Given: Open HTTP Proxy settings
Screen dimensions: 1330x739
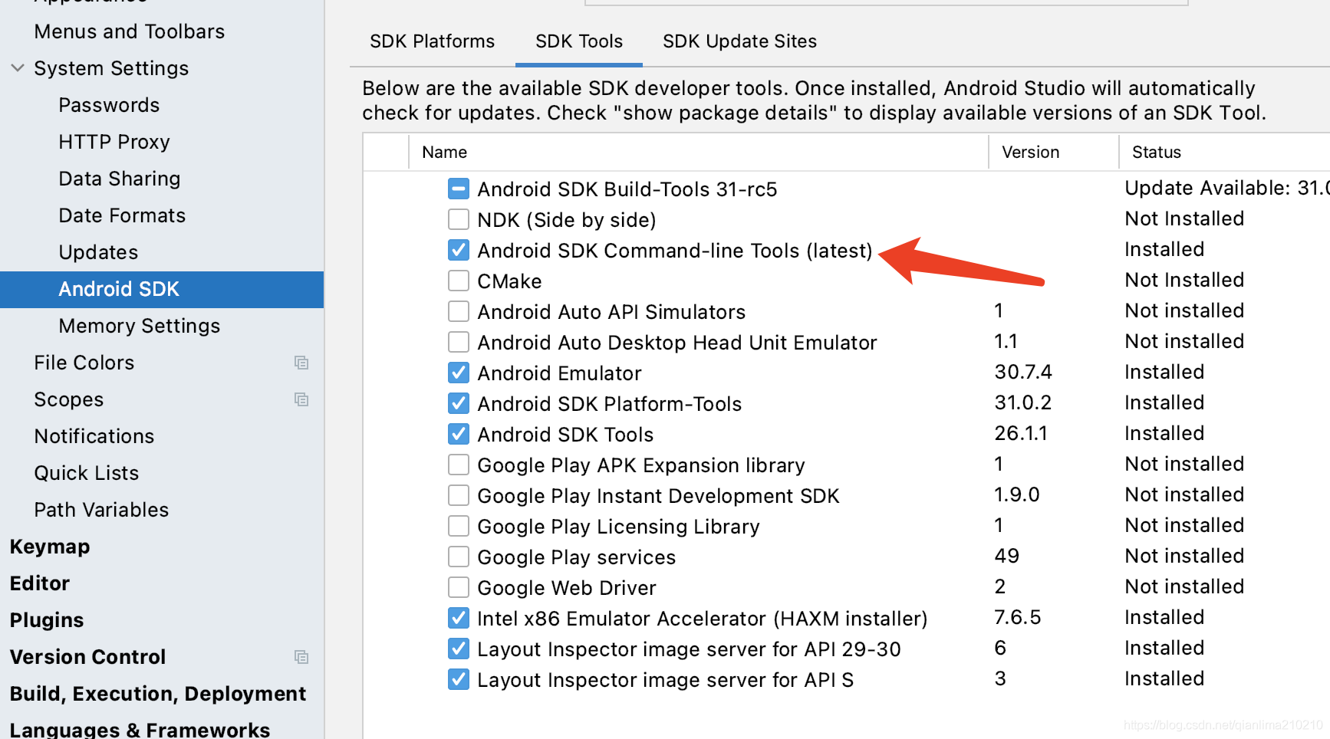Looking at the screenshot, I should pos(114,142).
